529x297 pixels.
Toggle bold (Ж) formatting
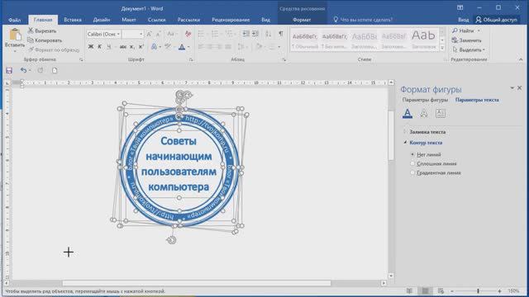90,47
